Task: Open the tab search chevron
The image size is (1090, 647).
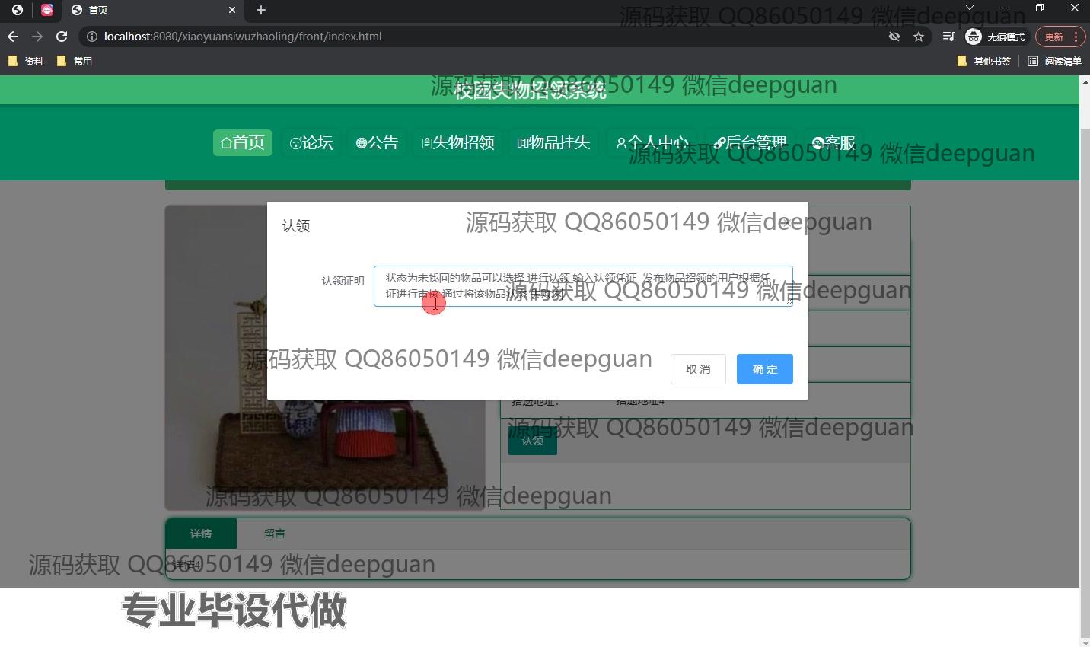Action: tap(970, 8)
